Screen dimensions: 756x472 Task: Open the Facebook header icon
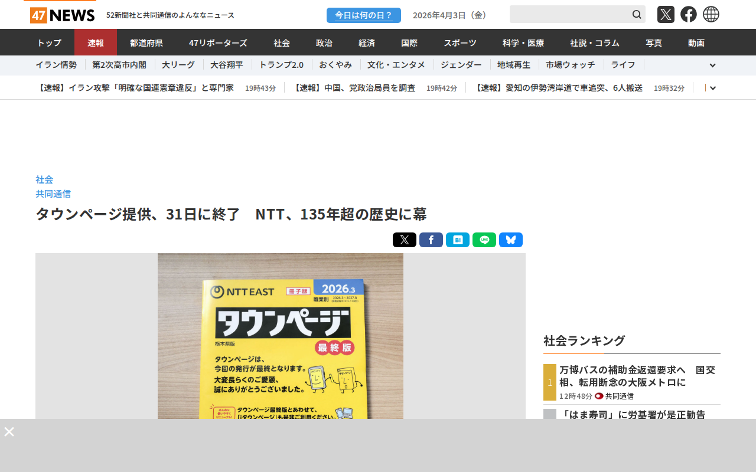pyautogui.click(x=689, y=14)
